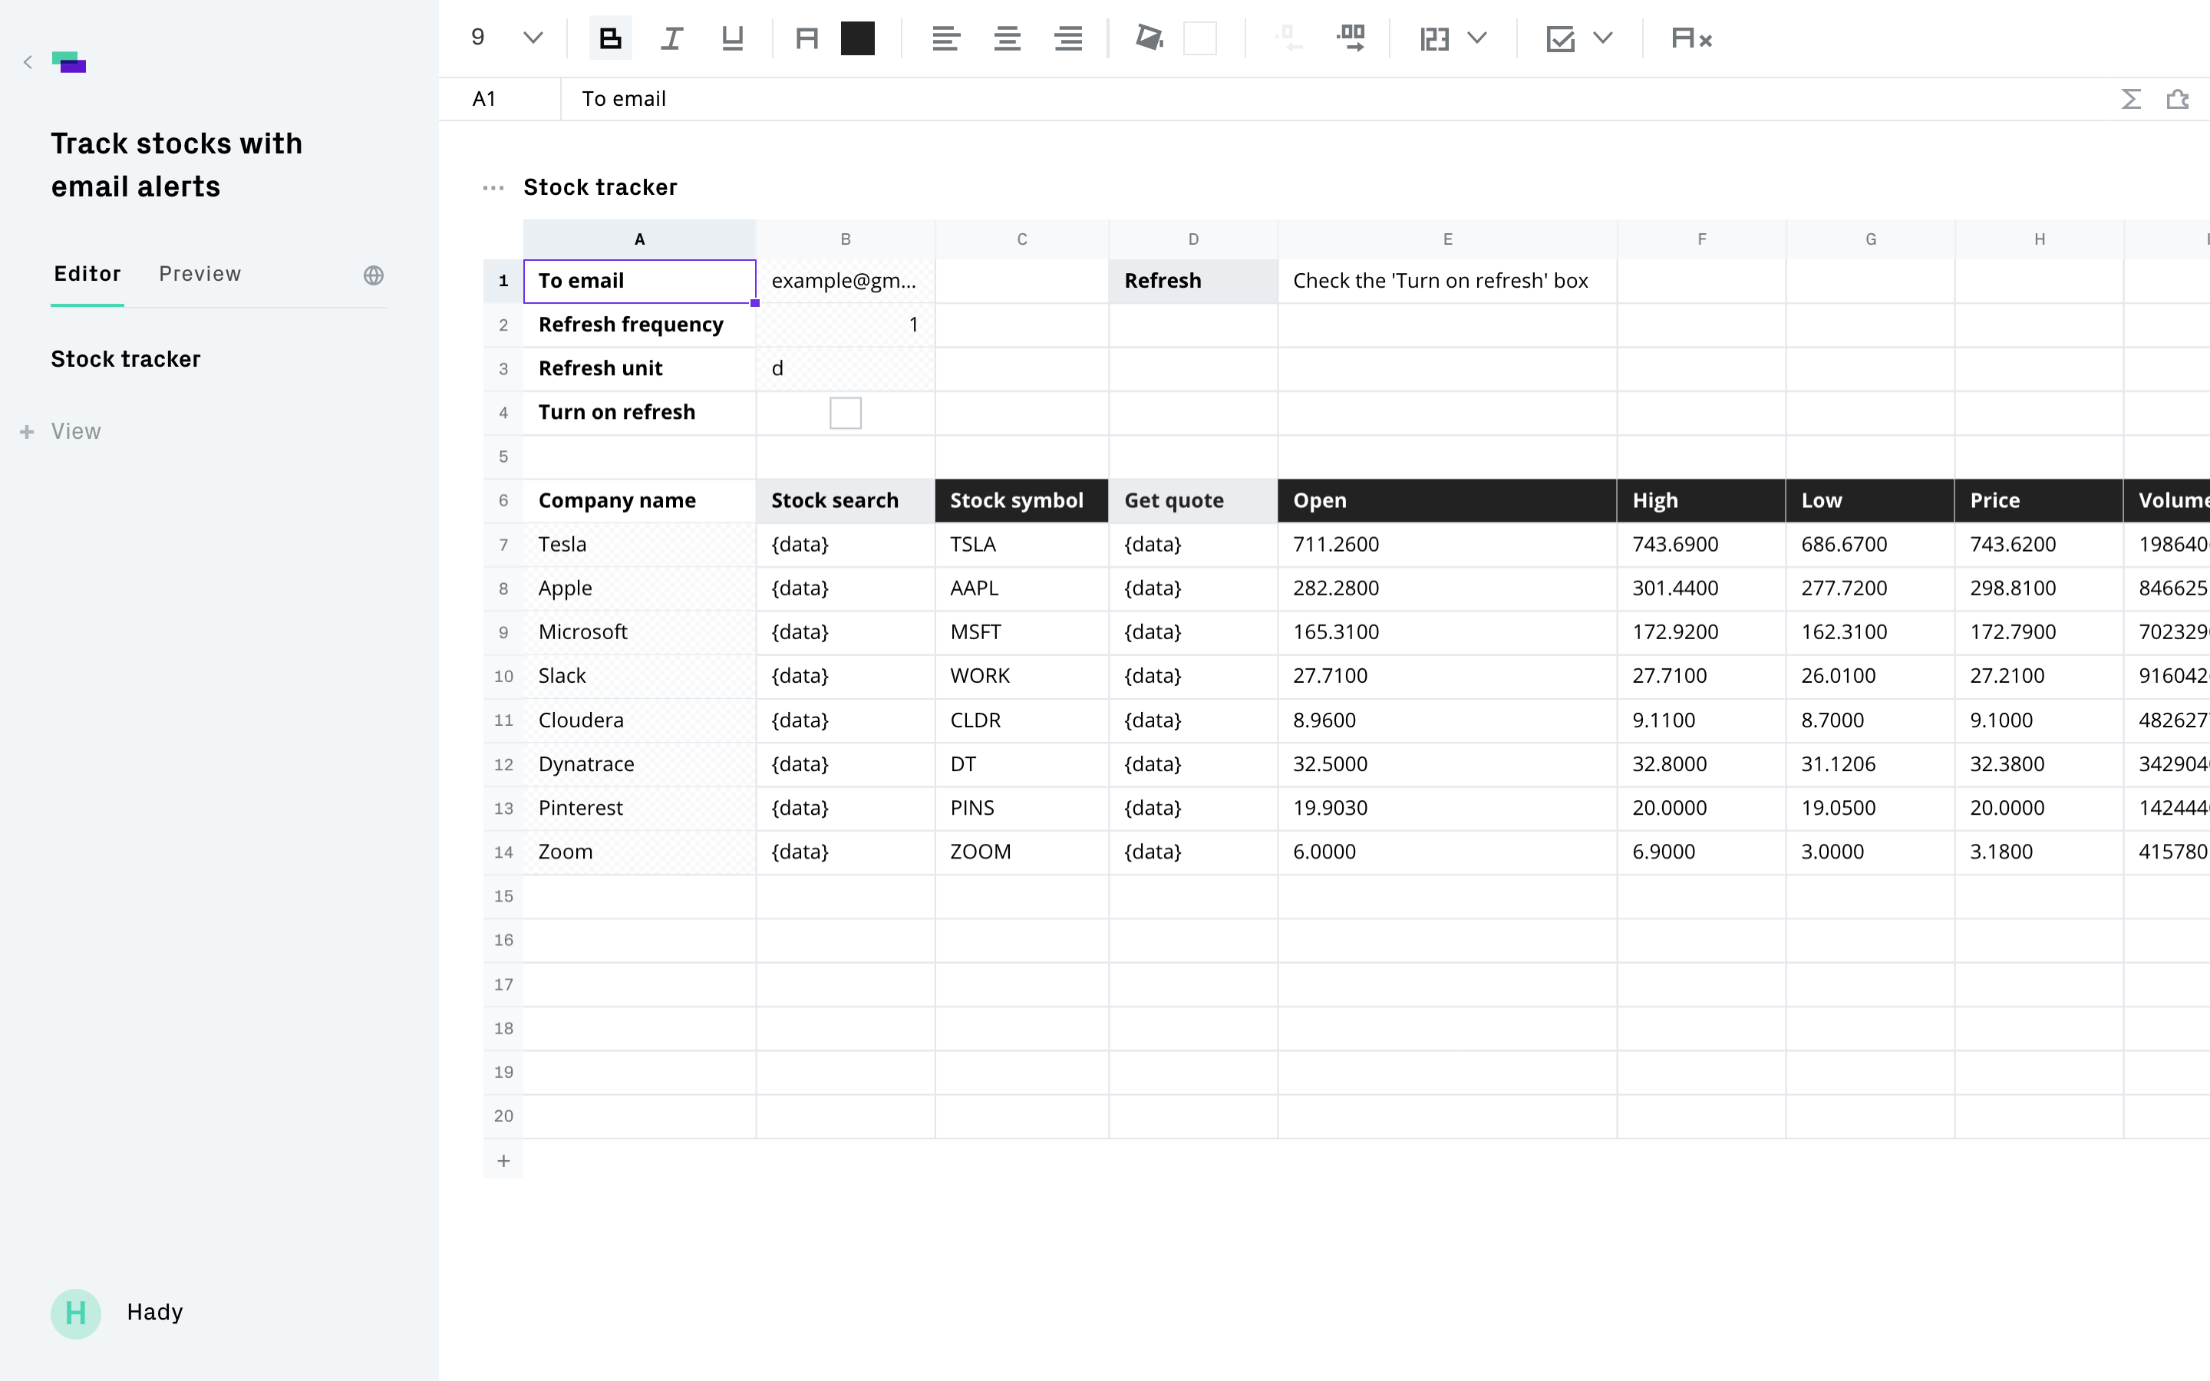Click the Refresh header cell
The height and width of the screenshot is (1381, 2210).
(1193, 282)
